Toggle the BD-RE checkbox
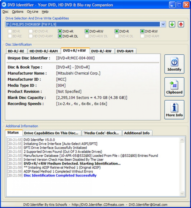This screenshot has height=208, width=191. tap(10, 36)
